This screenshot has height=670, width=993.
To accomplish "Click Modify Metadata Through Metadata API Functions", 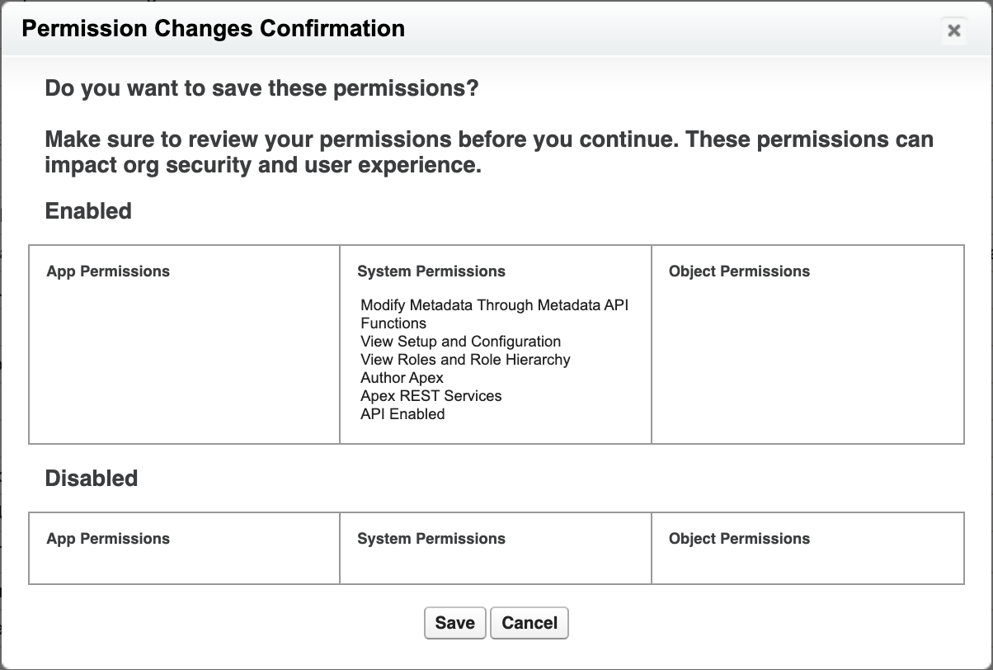I will (x=494, y=305).
